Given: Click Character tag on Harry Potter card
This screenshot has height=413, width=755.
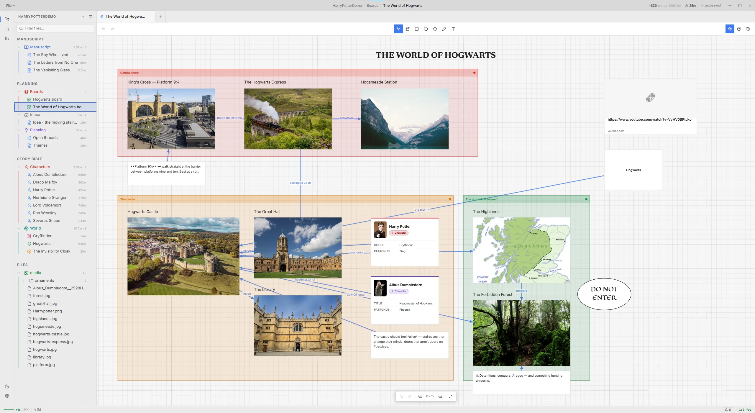Looking at the screenshot, I should (x=398, y=233).
